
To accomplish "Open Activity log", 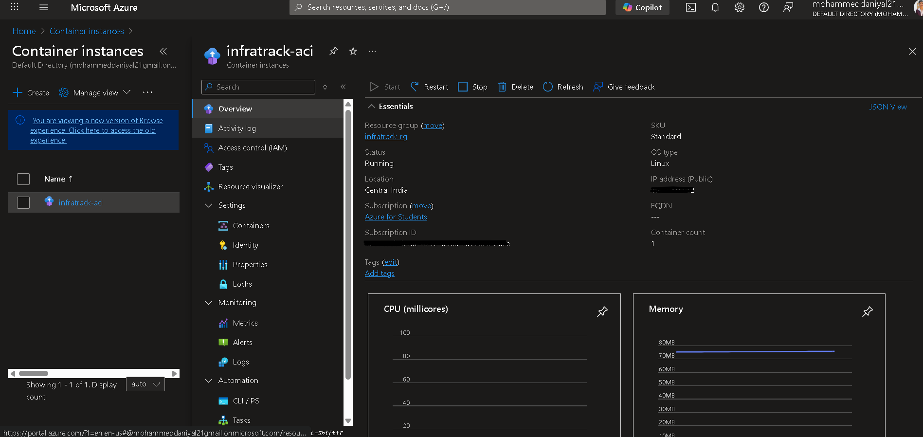I will [268, 128].
